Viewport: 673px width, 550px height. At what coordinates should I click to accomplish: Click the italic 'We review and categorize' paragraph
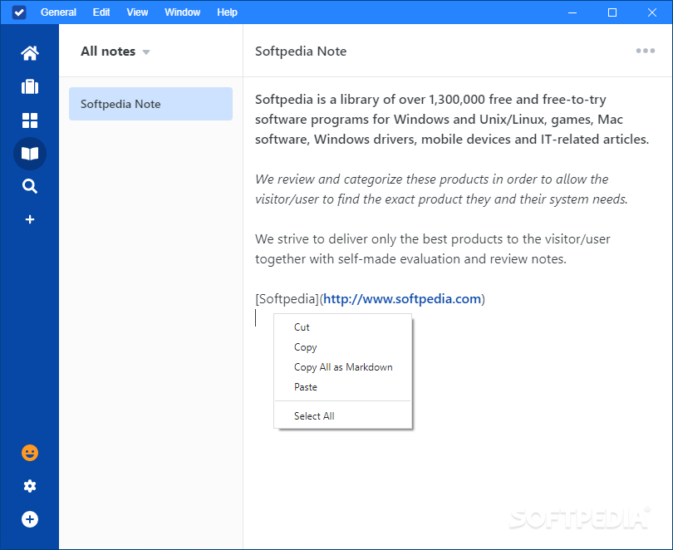tap(441, 189)
